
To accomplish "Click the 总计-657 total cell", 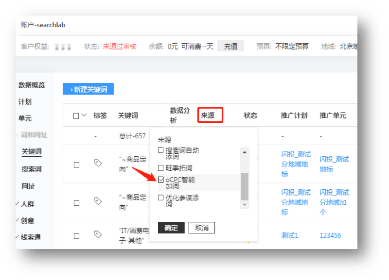I will tap(132, 136).
